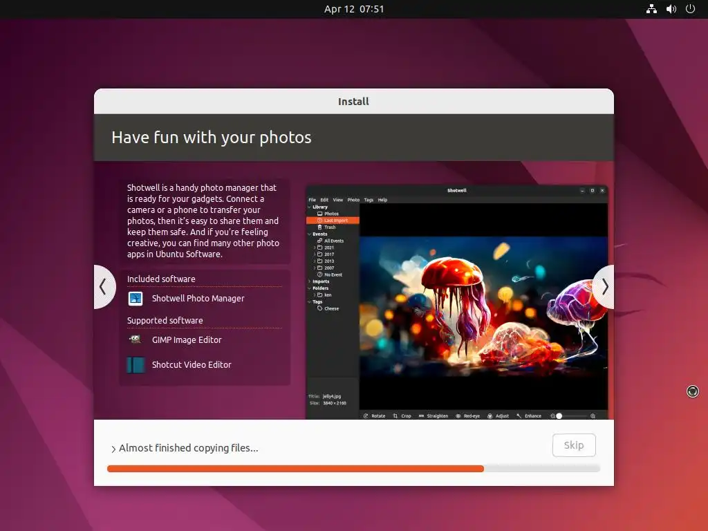Select Last Import in Shotwell sidebar

(x=333, y=221)
